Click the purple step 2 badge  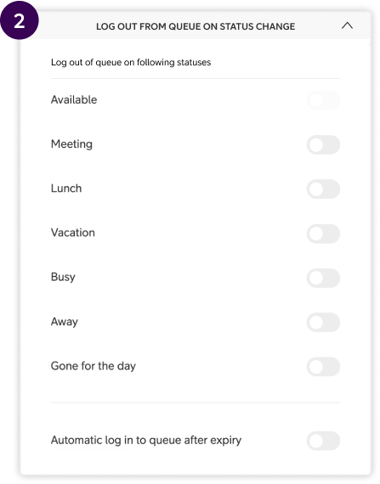tap(20, 20)
